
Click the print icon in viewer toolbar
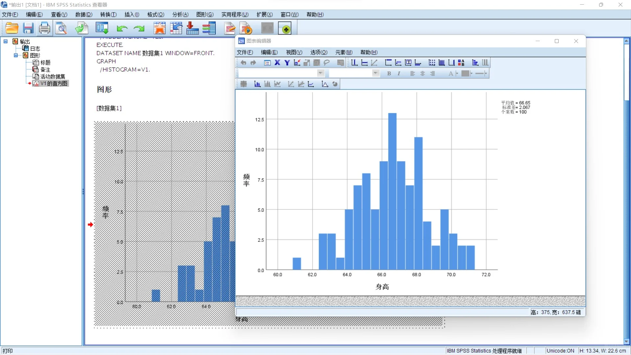coord(44,28)
